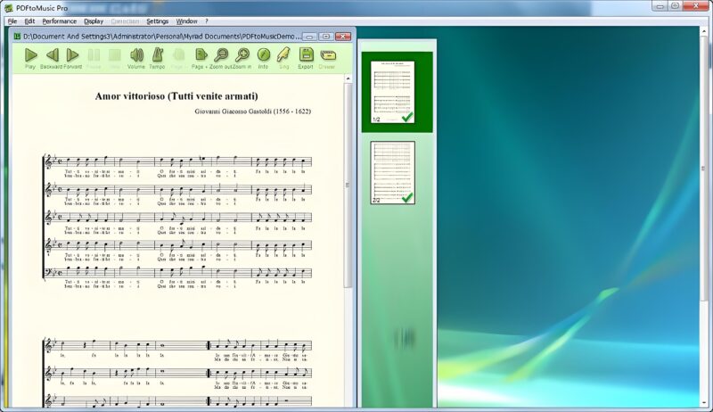Click the Export floppy disk icon
Screen dimensions: 713x412
tap(306, 55)
